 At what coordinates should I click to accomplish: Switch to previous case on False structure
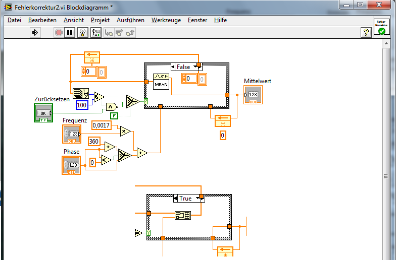pos(173,67)
